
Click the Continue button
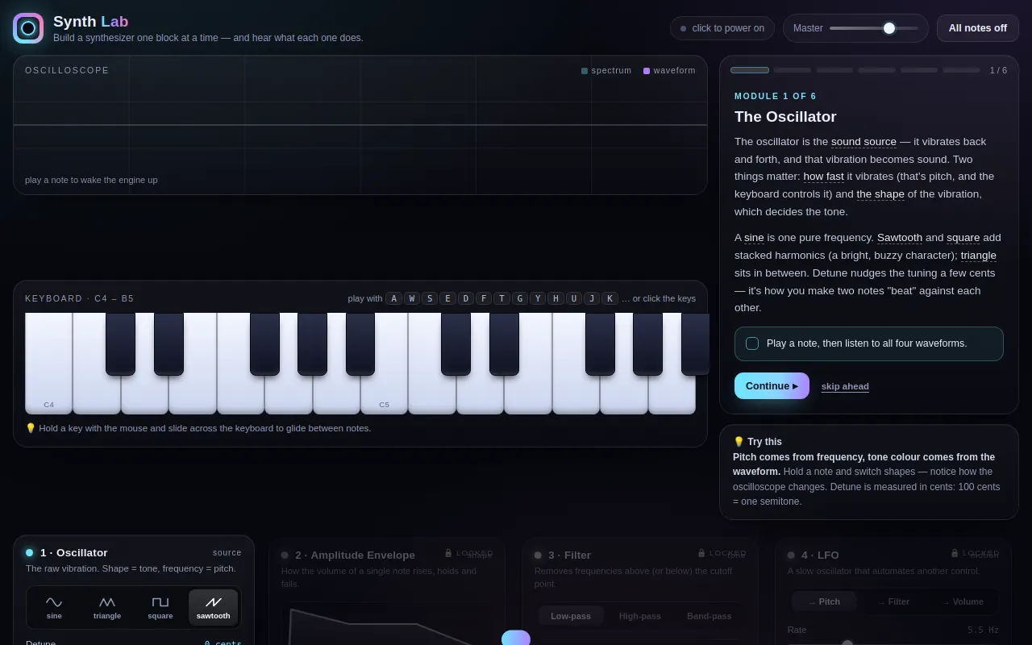(772, 386)
